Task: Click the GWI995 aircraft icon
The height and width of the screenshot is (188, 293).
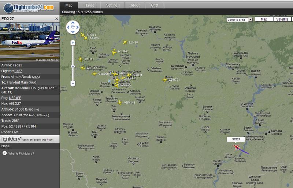Action: pyautogui.click(x=94, y=74)
